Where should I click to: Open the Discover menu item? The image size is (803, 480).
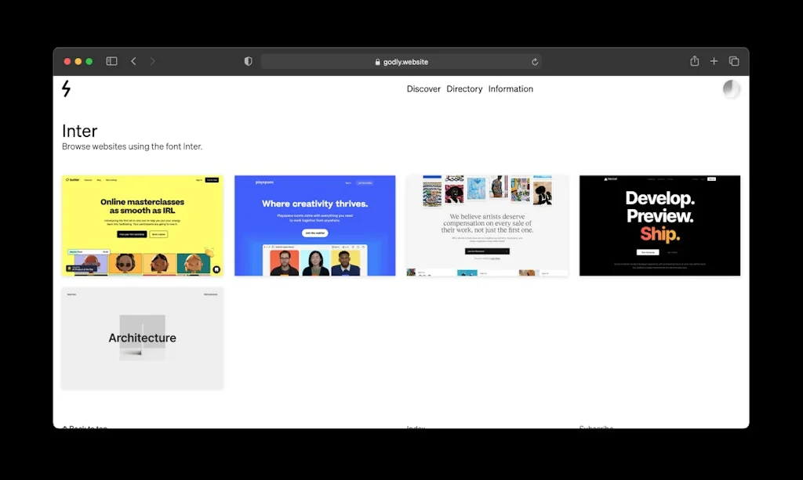point(423,88)
